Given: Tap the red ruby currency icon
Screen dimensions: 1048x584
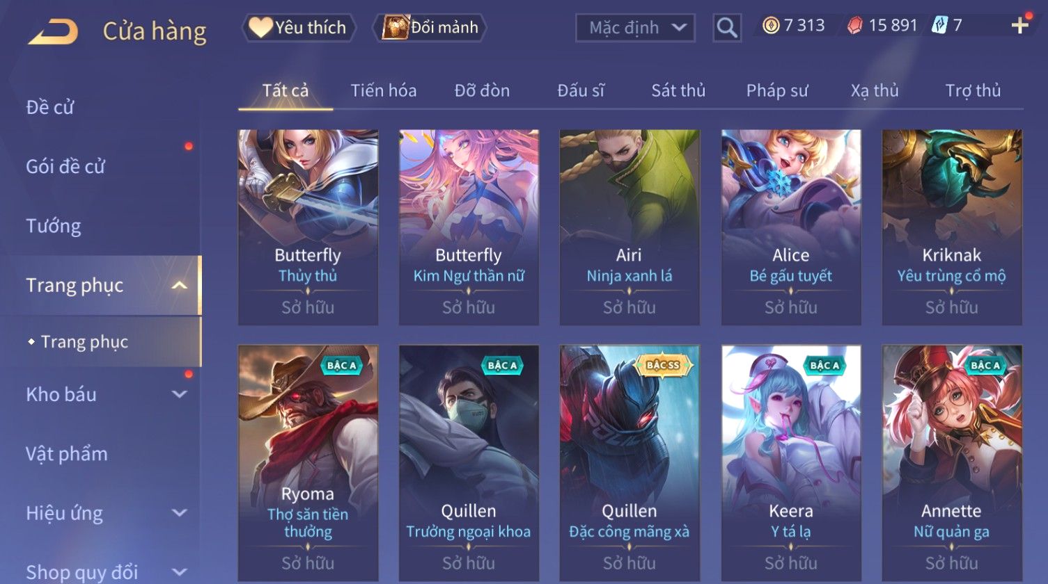Looking at the screenshot, I should [854, 26].
